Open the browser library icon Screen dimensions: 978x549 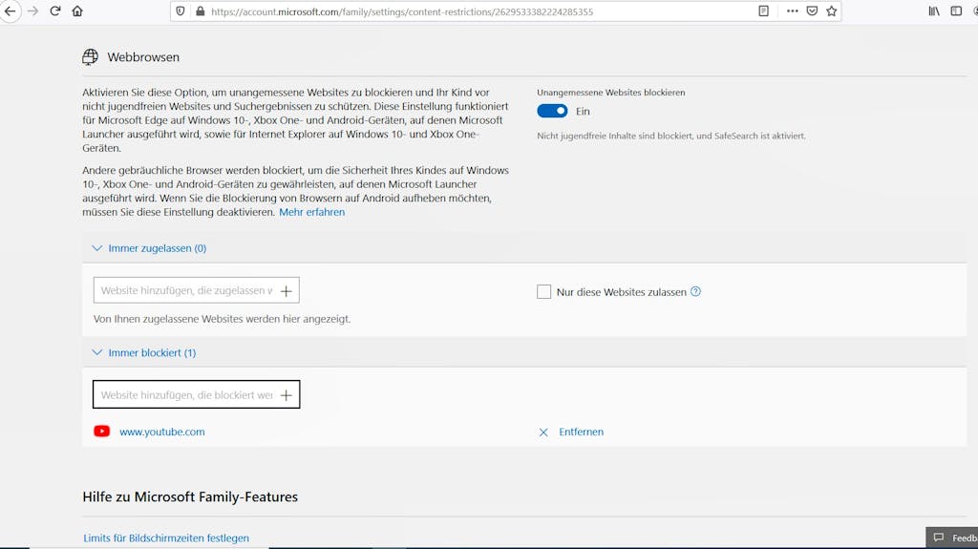tap(934, 11)
